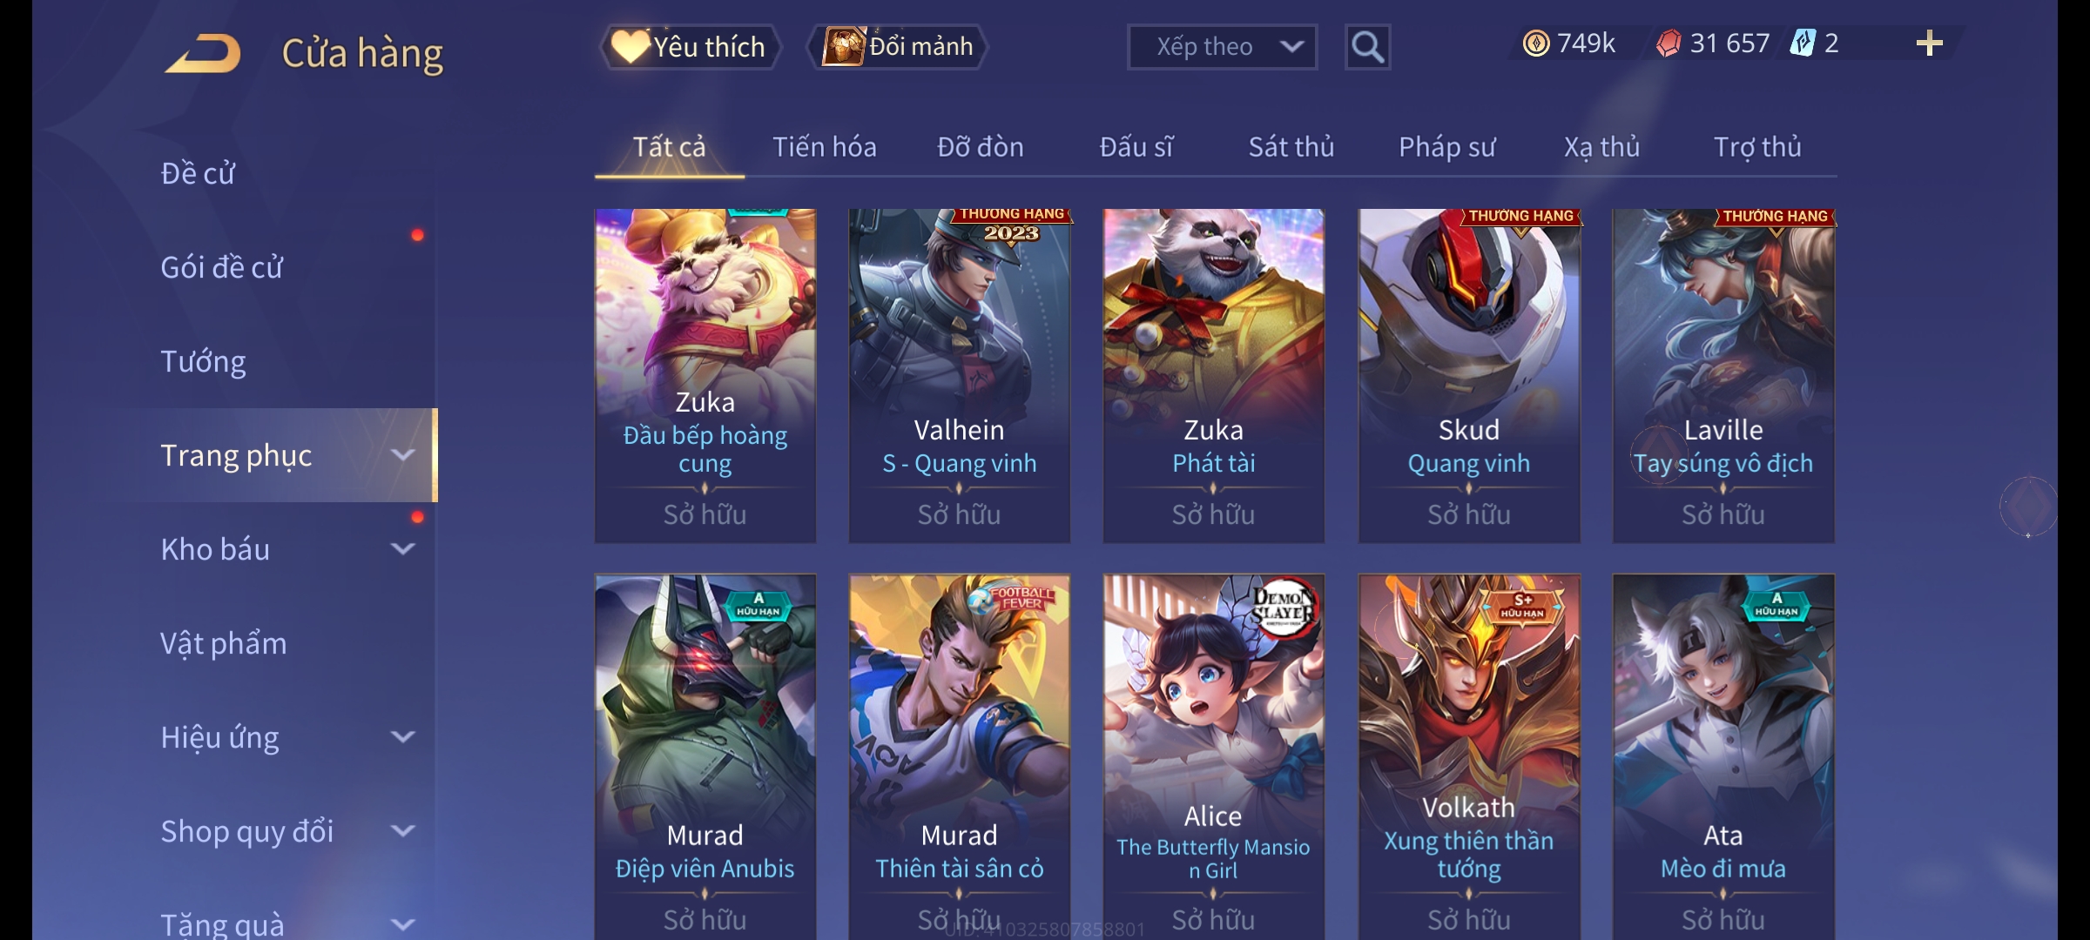
Task: Switch to the Tiến hóa tab
Action: coord(824,147)
